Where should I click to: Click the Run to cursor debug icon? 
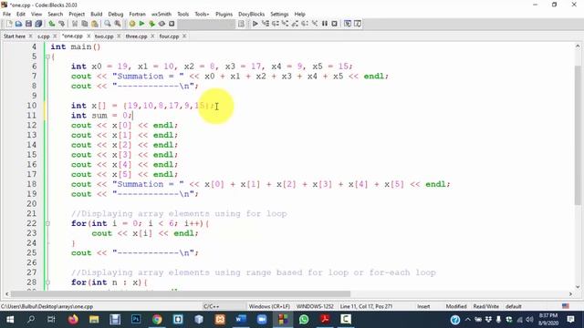[266, 24]
